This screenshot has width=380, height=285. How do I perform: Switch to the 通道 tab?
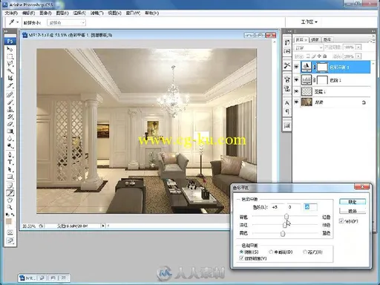point(315,39)
